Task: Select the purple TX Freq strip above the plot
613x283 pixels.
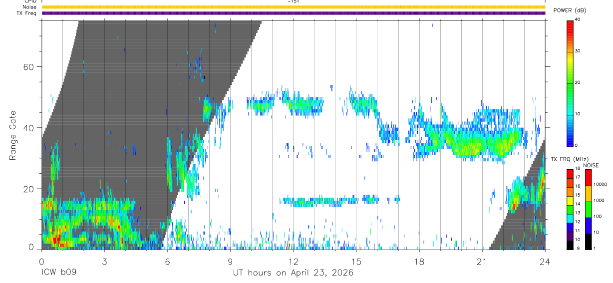Action: coord(294,13)
